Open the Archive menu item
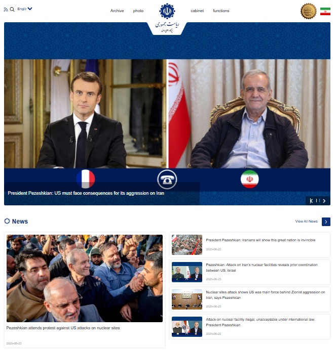 (117, 11)
